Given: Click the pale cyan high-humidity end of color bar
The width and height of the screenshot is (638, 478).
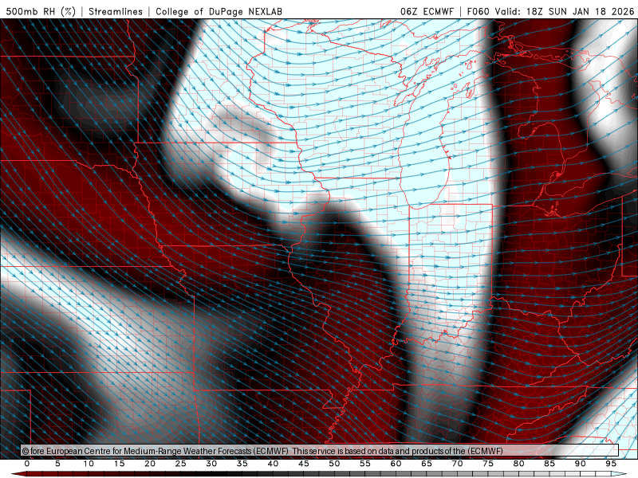Looking at the screenshot, I should 619,474.
